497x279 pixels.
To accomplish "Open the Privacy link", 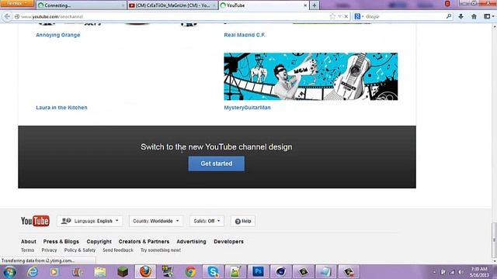I will tap(49, 250).
